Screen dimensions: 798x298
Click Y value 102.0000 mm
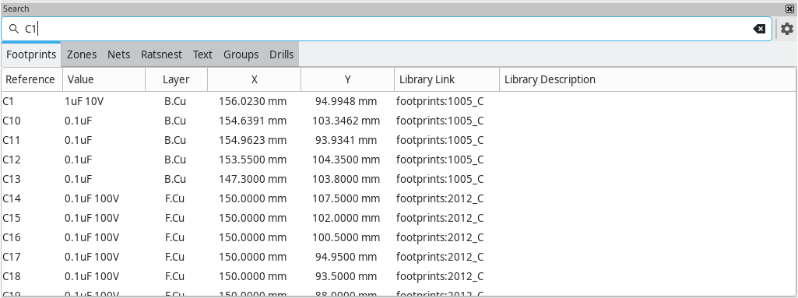point(346,218)
